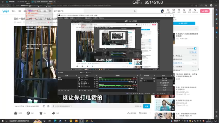This screenshot has height=123, width=219.
Task: Favorite the video with star icon
Action: tap(41, 113)
